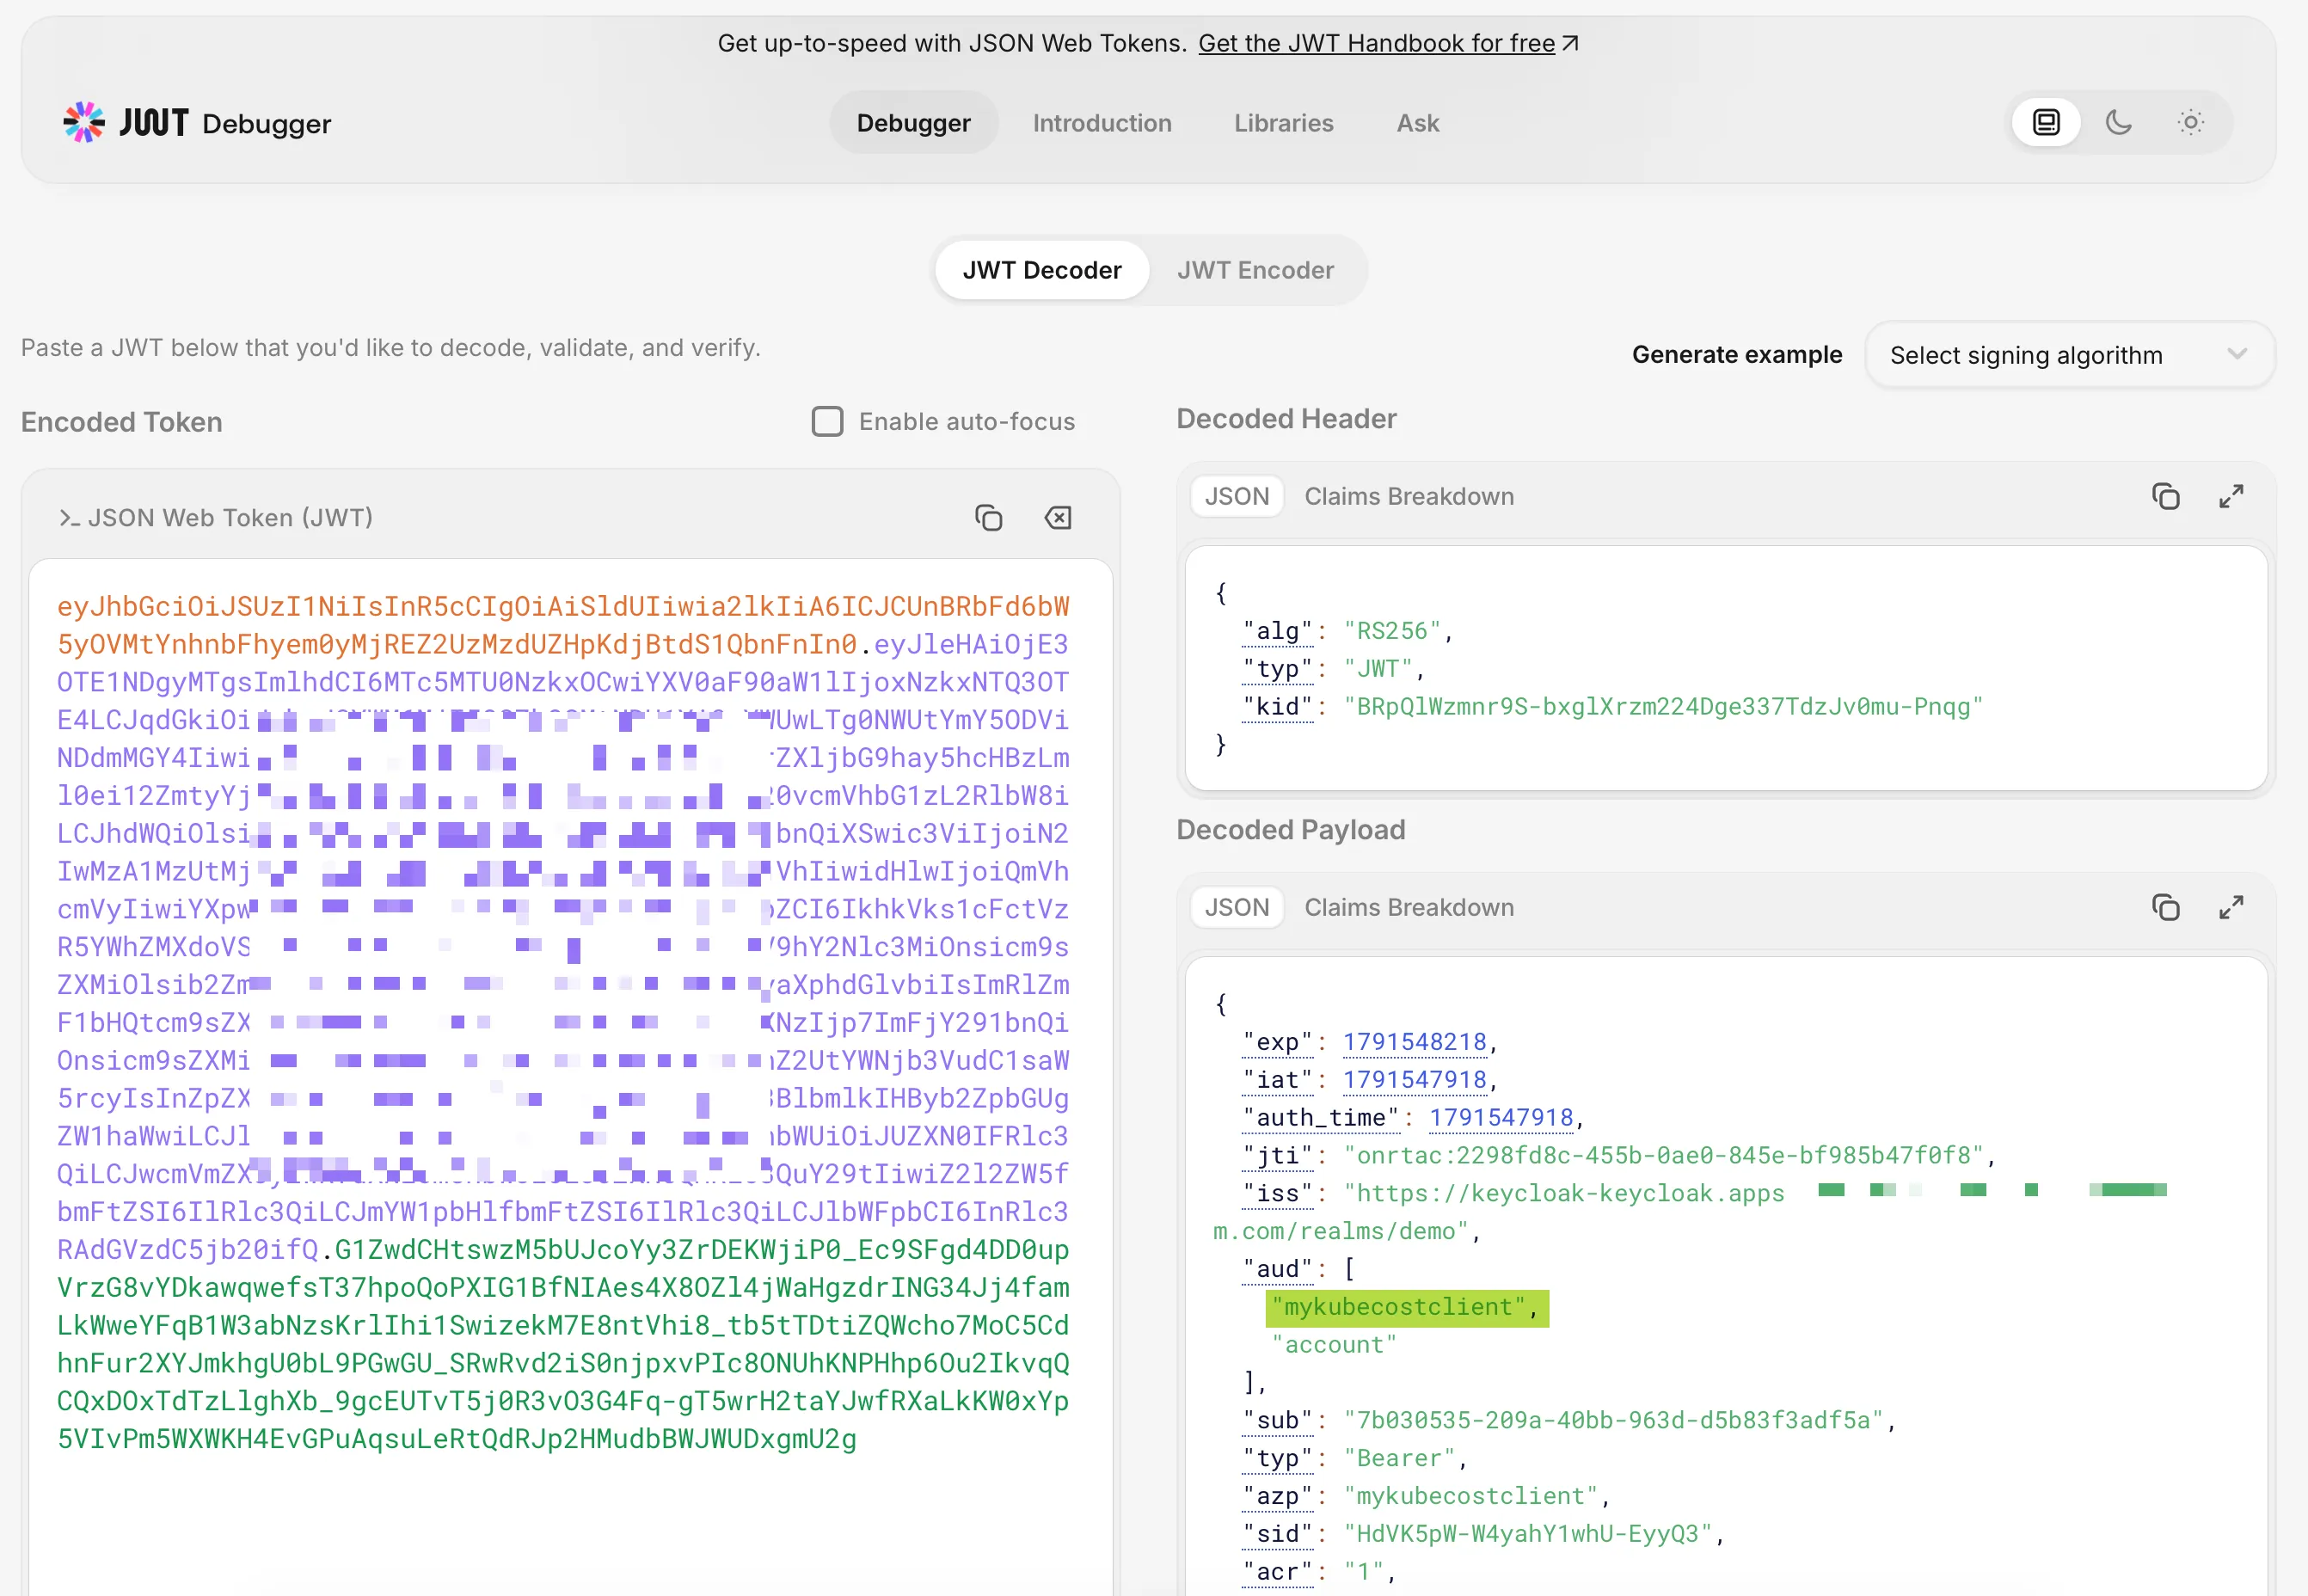Viewport: 2308px width, 1596px height.
Task: Click the highlighted "mykubecostclient" aud value
Action: [1406, 1307]
